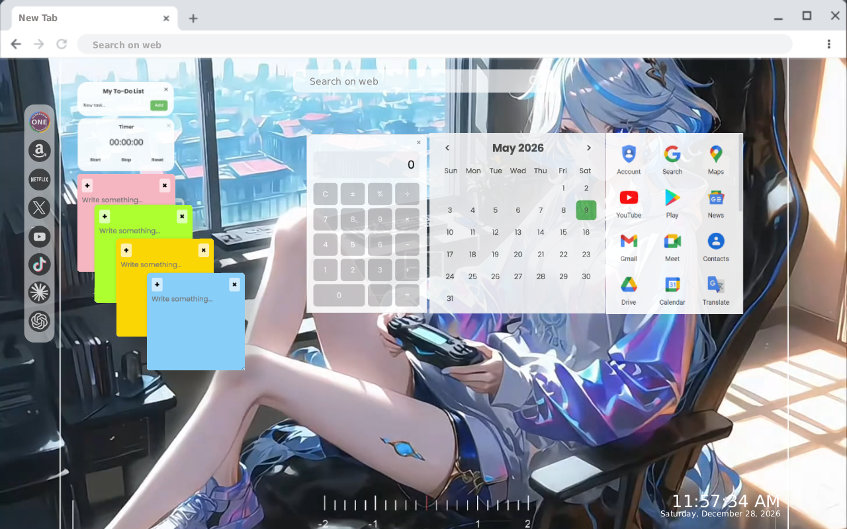Click the yellow sticky note's plus button
Image resolution: width=847 pixels, height=529 pixels.
[x=126, y=250]
